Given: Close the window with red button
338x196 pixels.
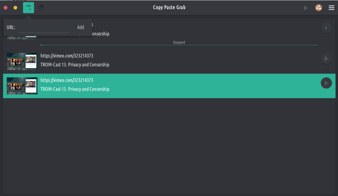Looking at the screenshot, I should pyautogui.click(x=6, y=8).
